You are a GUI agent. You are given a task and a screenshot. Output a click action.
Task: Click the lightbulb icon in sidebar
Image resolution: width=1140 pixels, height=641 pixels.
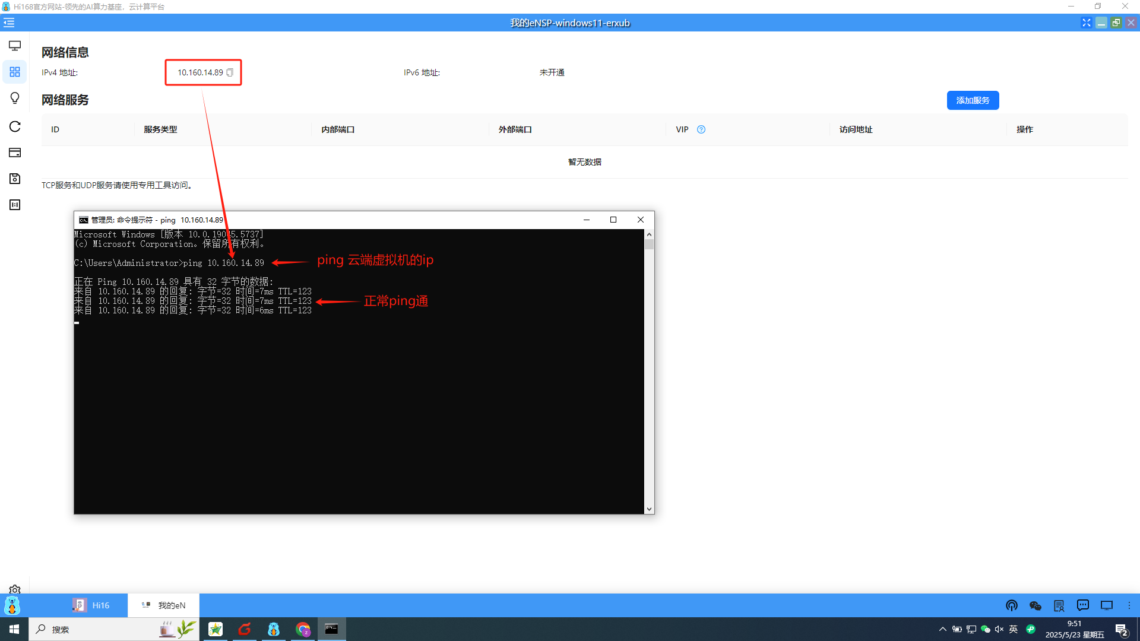(x=15, y=98)
